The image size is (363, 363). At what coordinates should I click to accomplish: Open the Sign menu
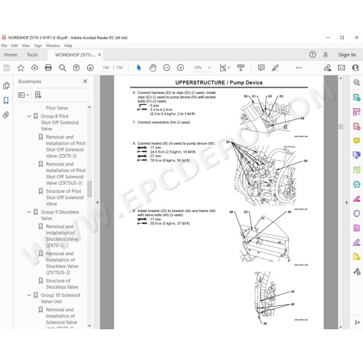pos(38,46)
